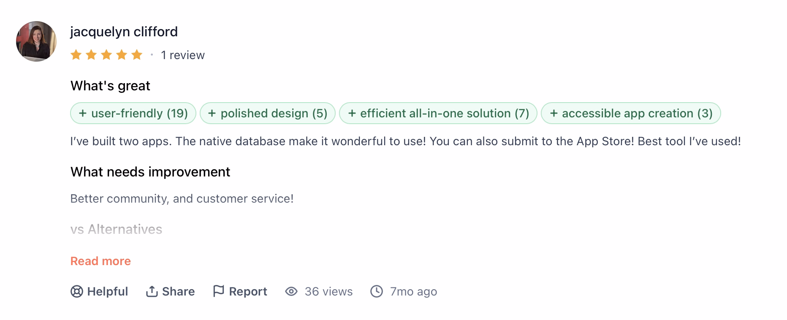Report this review
787x320 pixels.
[240, 292]
